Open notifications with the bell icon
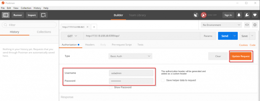Viewport: 260px width, 101px height. coord(239,15)
